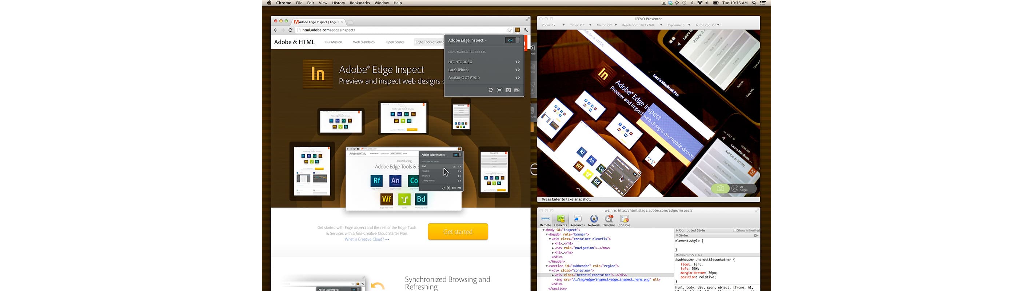Click the address bar showing html.adobe.com/edge/inspect/
Screen dimensions: 1033x291
point(401,30)
